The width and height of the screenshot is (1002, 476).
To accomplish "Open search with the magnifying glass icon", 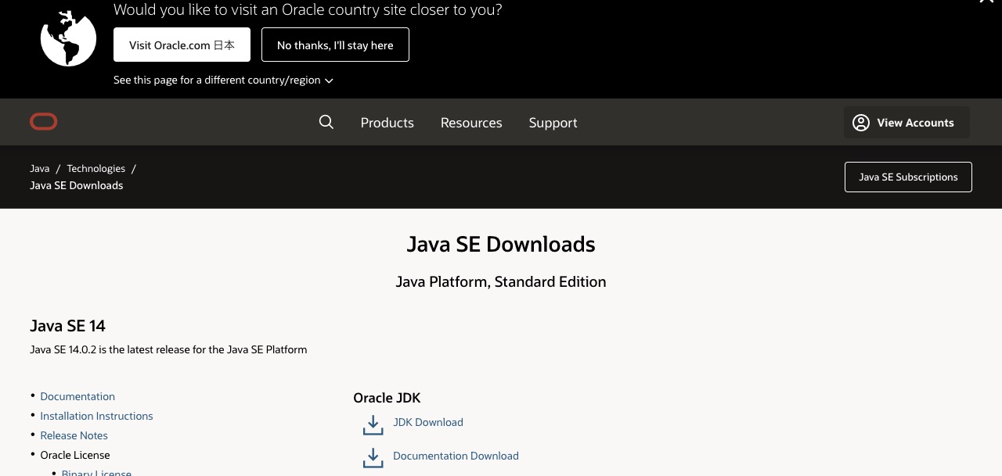I will click(x=326, y=122).
